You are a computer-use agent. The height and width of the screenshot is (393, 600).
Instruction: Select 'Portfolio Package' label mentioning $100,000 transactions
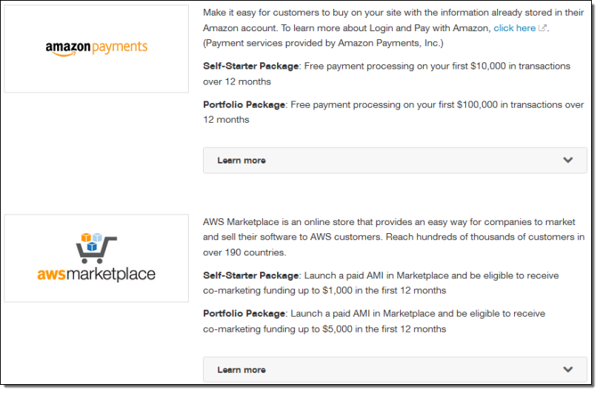[x=244, y=105]
